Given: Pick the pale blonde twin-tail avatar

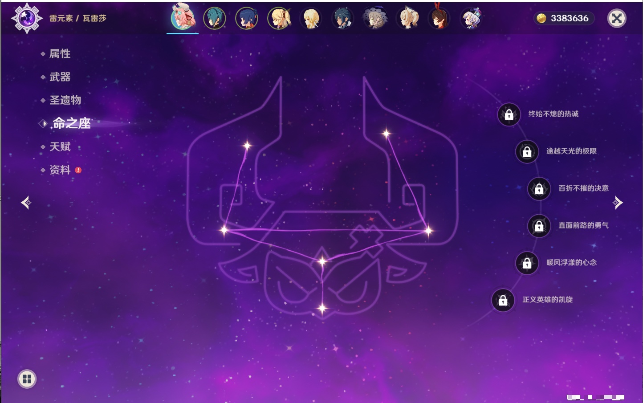Looking at the screenshot, I should [x=407, y=18].
